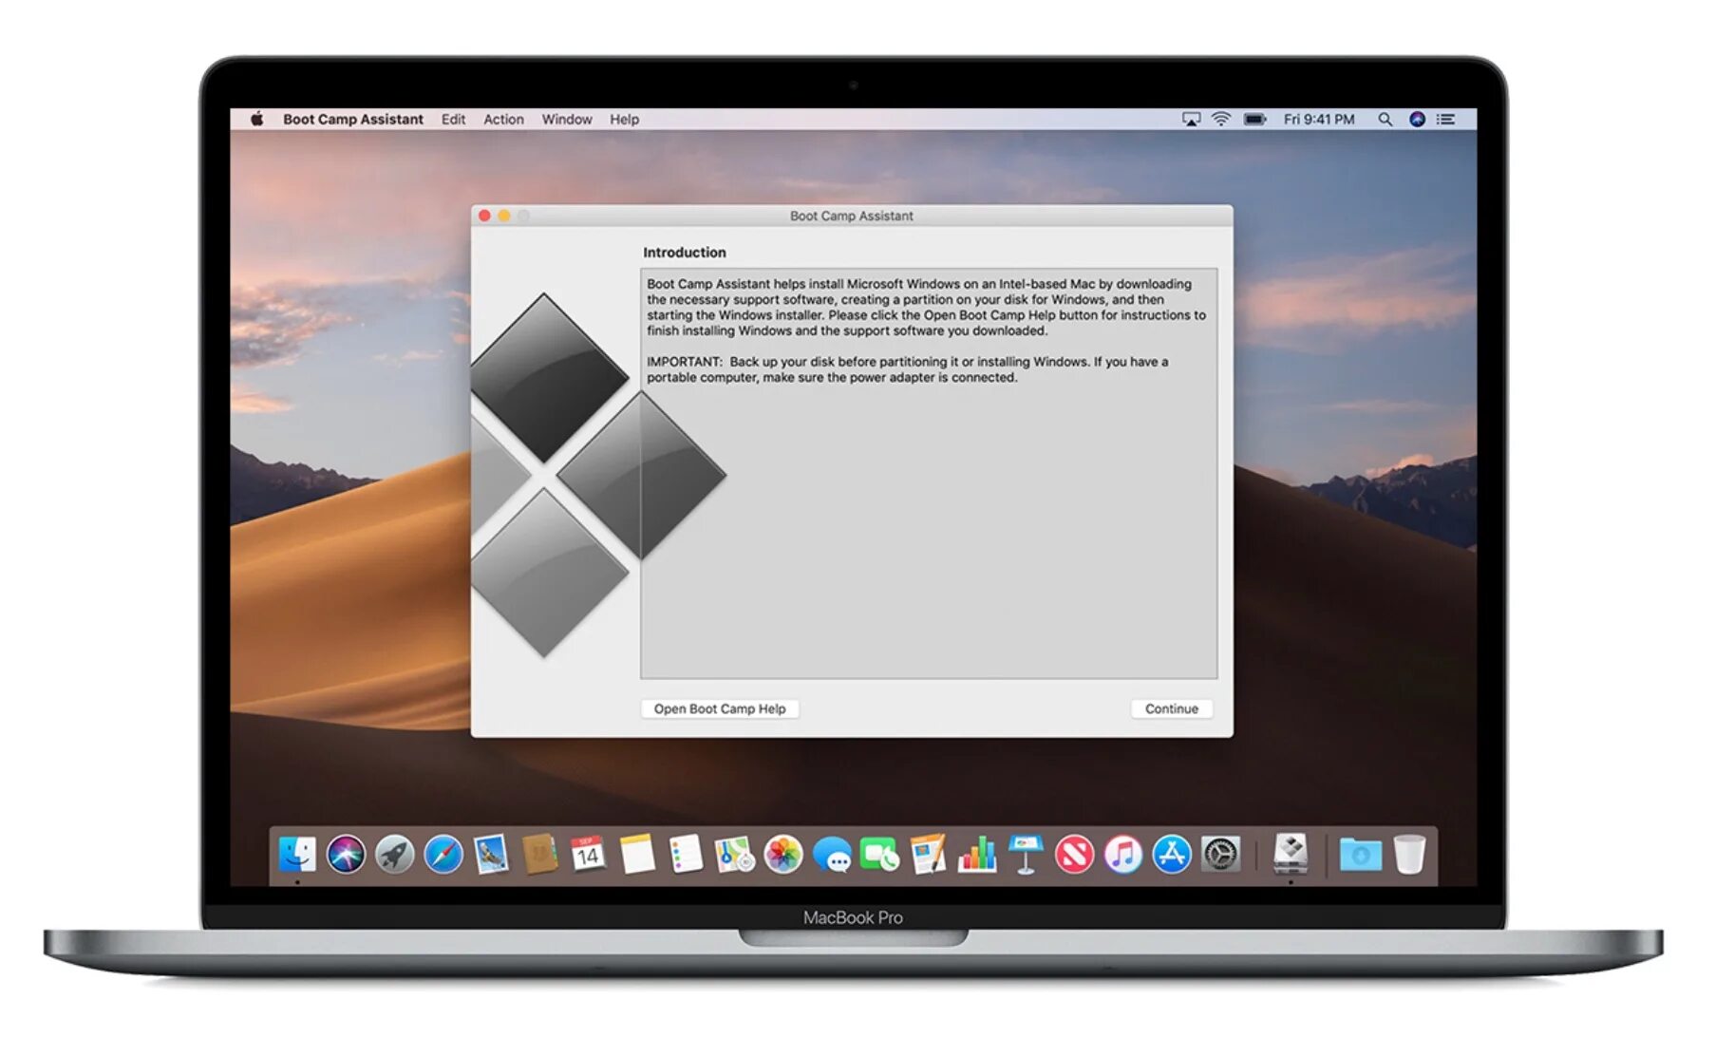Open the Mail stamp icon in Dock

492,855
